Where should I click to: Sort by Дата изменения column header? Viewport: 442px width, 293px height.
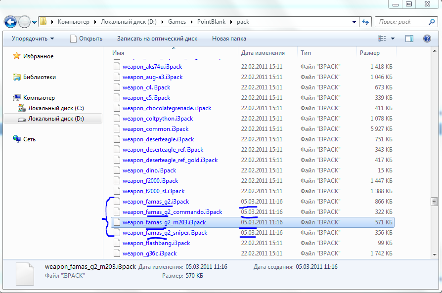click(x=263, y=53)
